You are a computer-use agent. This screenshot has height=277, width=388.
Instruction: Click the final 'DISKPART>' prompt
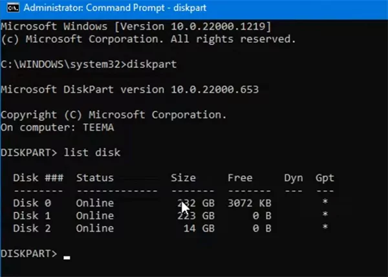[29, 254]
